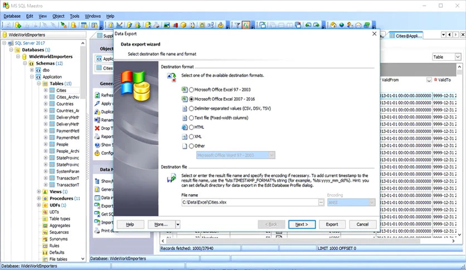466x270 pixels.
Task: Click the Export button
Action: pos(332,224)
